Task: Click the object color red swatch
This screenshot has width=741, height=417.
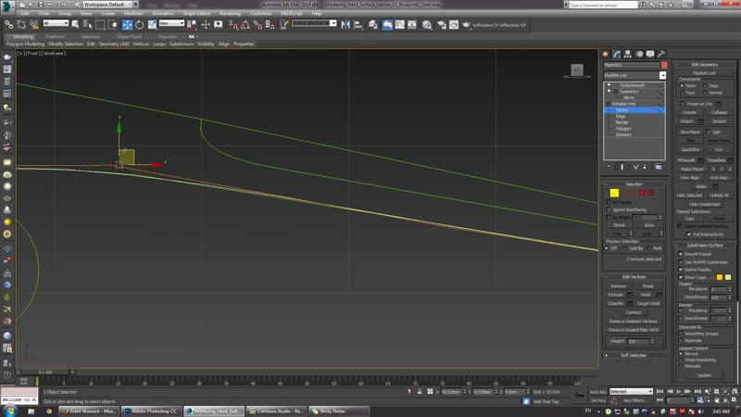Action: 664,65
